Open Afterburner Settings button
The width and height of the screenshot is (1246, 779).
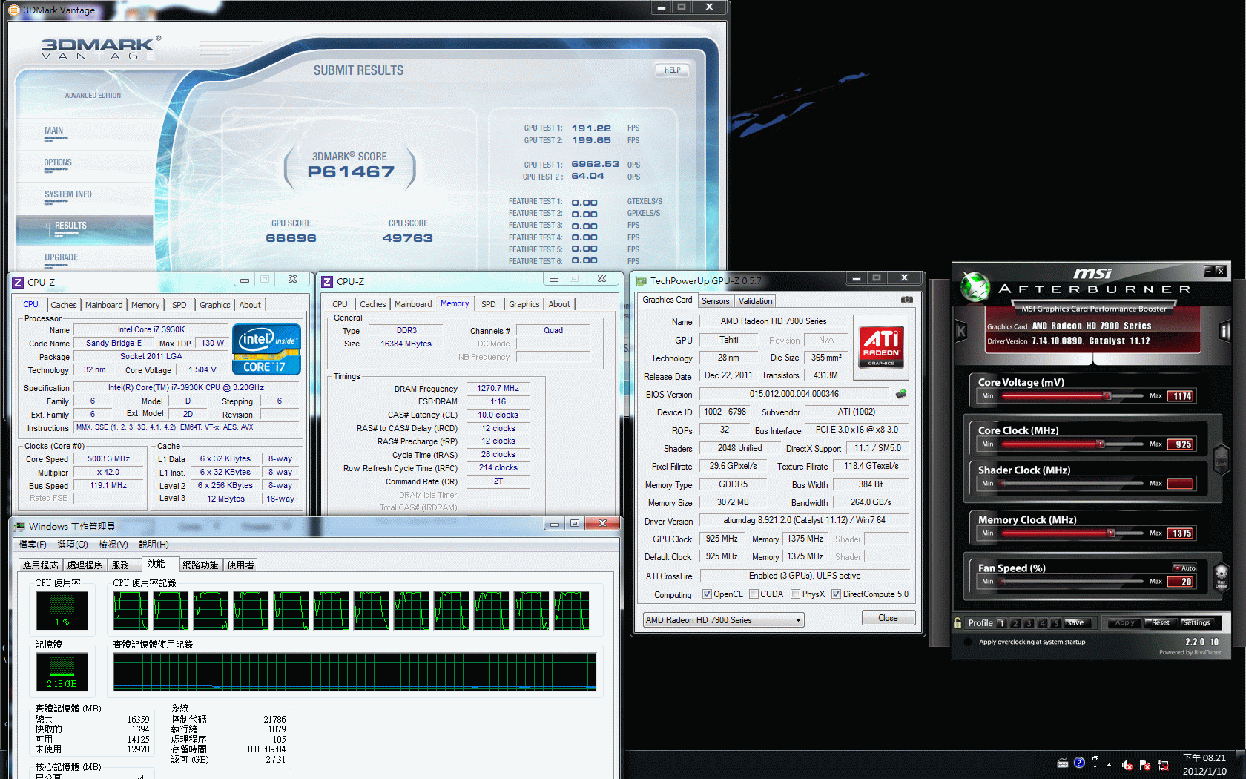[1196, 623]
